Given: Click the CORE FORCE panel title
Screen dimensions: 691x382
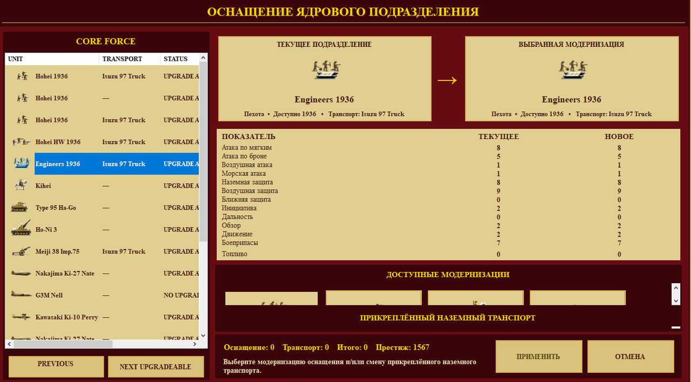Looking at the screenshot, I should (x=106, y=42).
